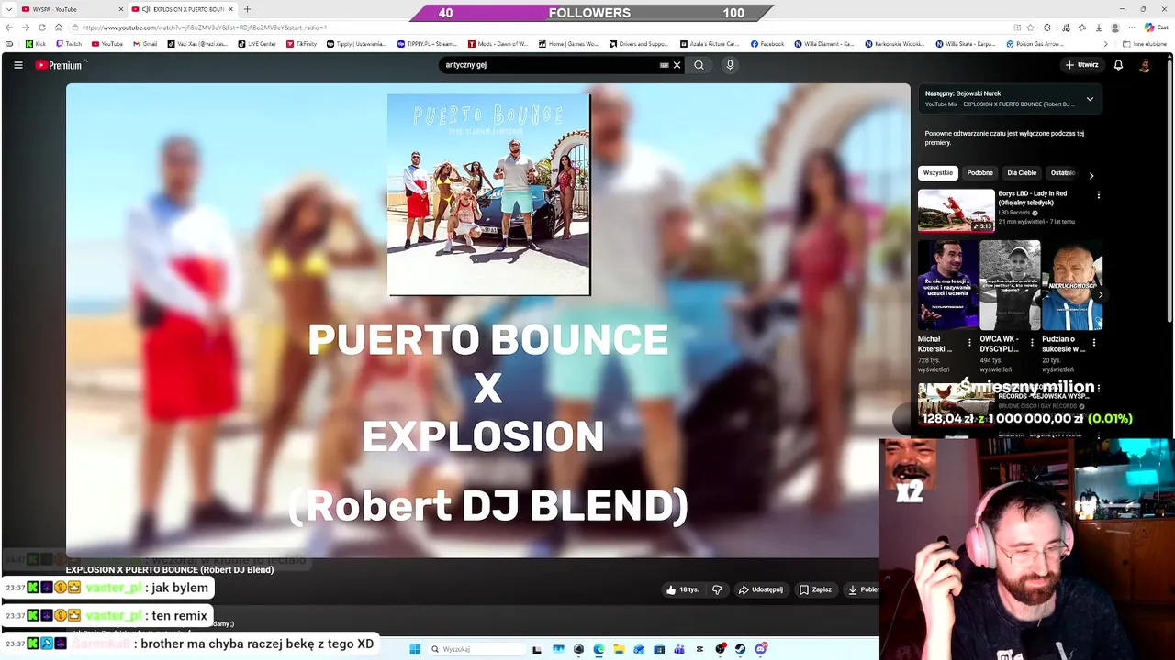Open File Explorer from the taskbar
Viewport: 1175px width, 660px height.
[x=619, y=649]
